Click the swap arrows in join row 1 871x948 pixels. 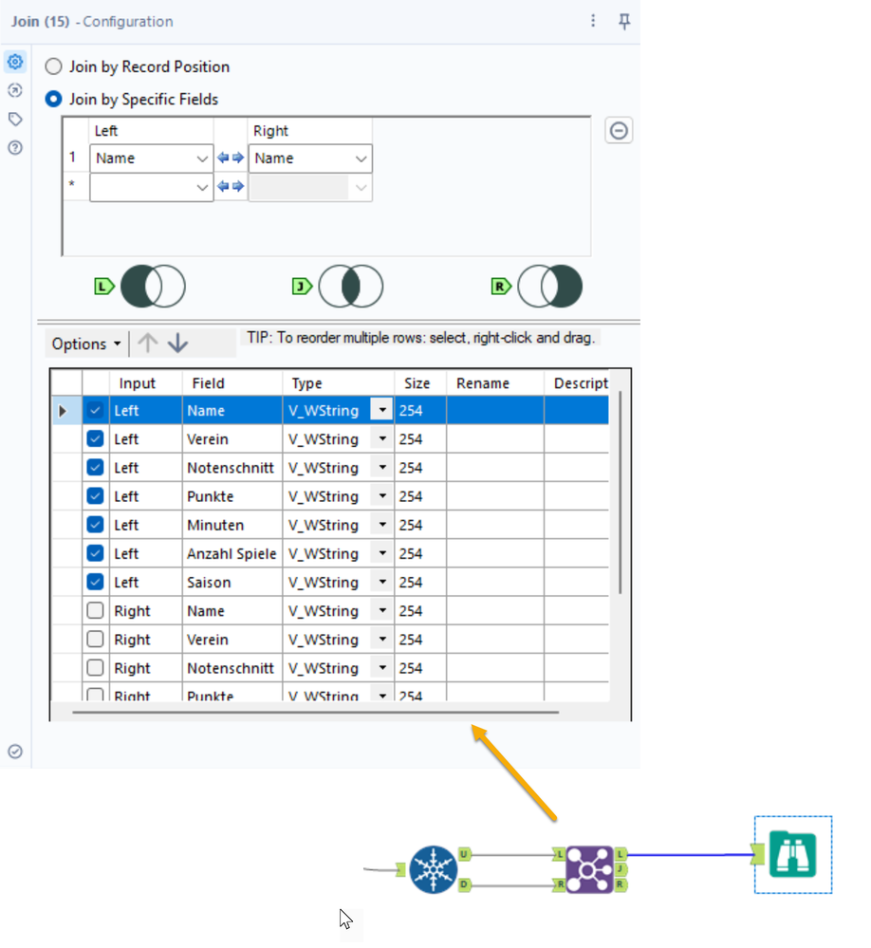point(231,158)
